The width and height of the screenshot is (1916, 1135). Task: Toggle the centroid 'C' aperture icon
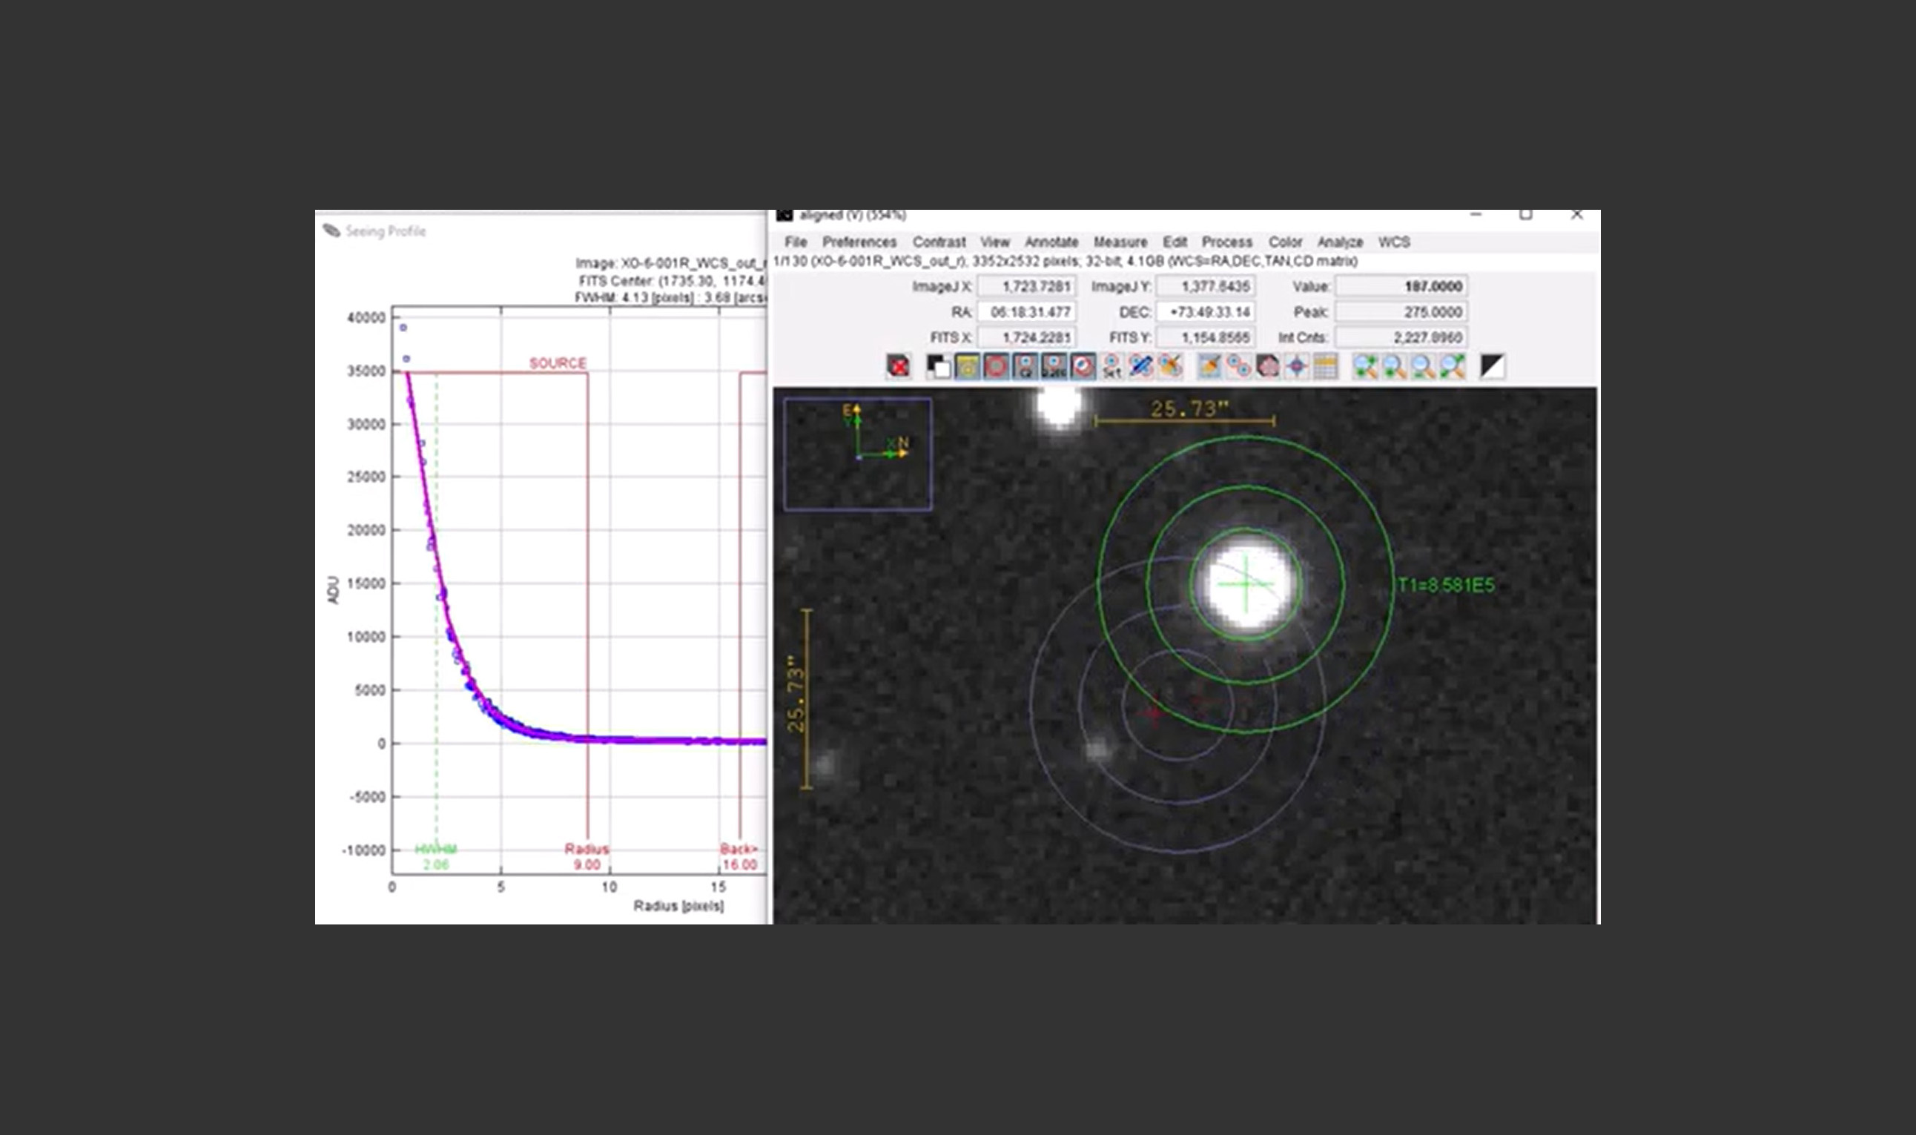[1025, 366]
